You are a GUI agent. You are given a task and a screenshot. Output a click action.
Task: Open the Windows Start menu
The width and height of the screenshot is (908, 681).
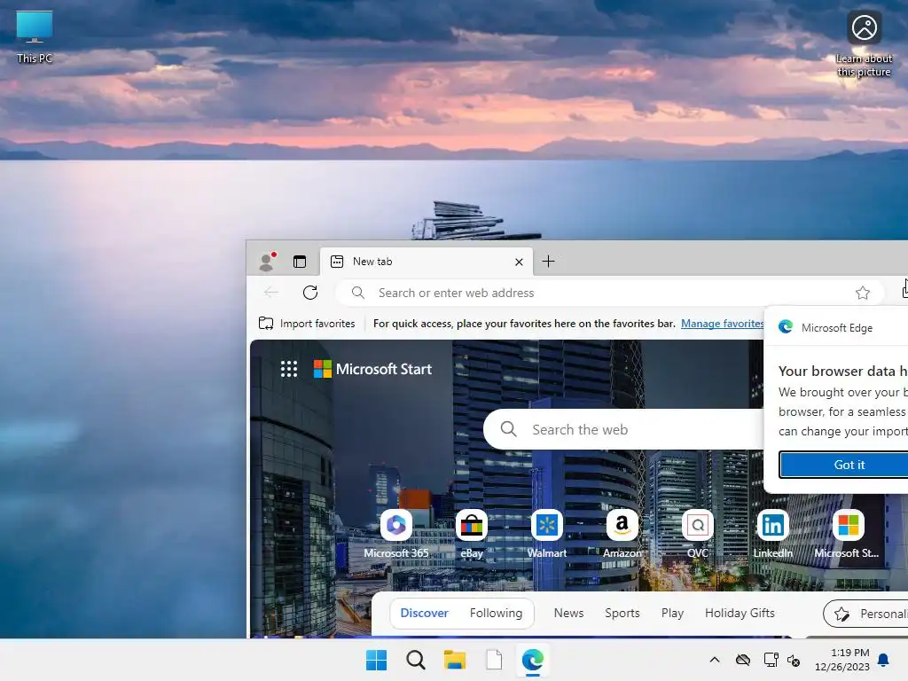376,660
